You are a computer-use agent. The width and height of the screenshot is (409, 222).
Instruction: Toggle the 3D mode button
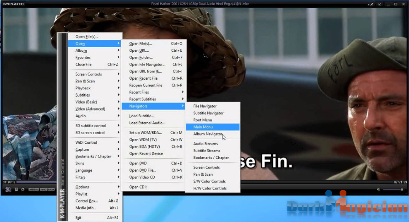(8, 189)
